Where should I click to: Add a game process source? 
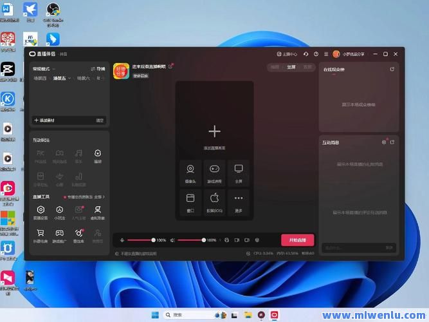[214, 173]
